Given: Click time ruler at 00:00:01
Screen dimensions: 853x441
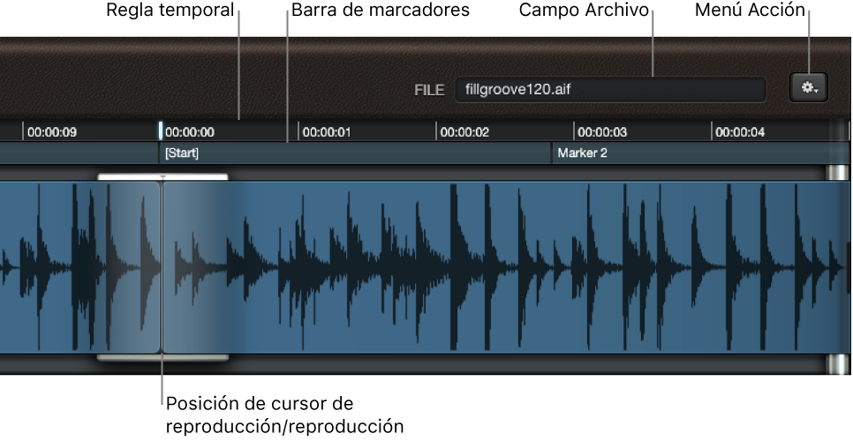Looking at the screenshot, I should 327,132.
